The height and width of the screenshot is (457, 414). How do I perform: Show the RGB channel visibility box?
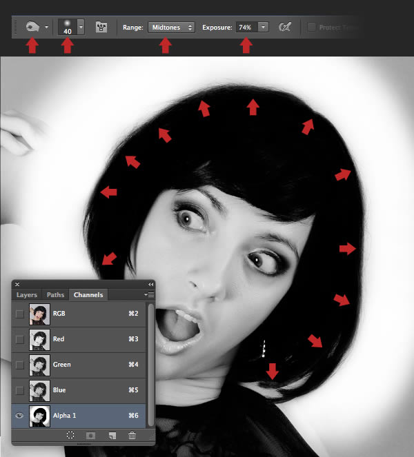[20, 314]
